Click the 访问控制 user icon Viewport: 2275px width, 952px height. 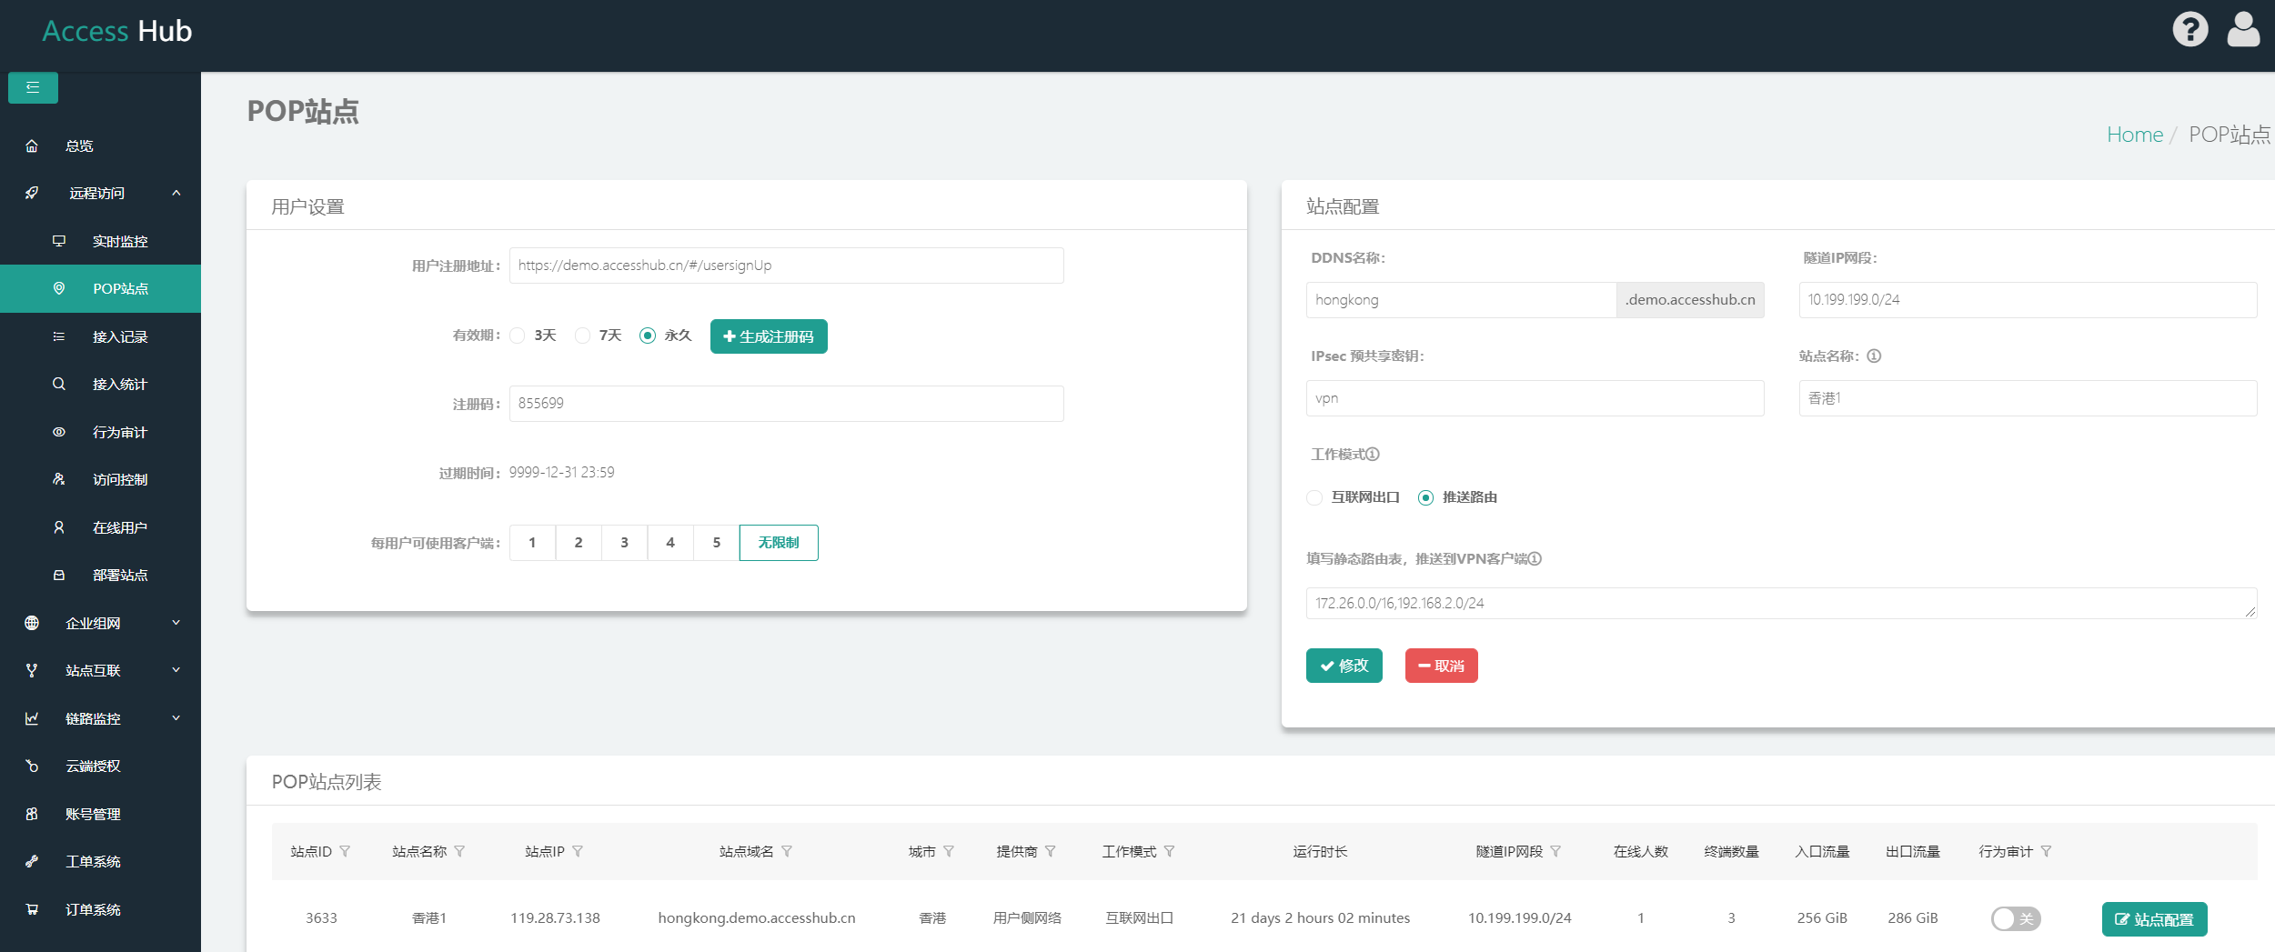59,479
